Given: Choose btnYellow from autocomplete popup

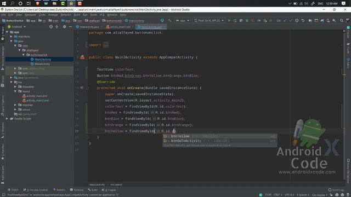Looking at the screenshot, I should point(219,136).
